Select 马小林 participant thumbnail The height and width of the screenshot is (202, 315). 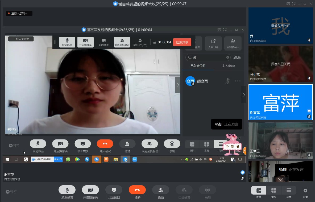tap(280, 64)
